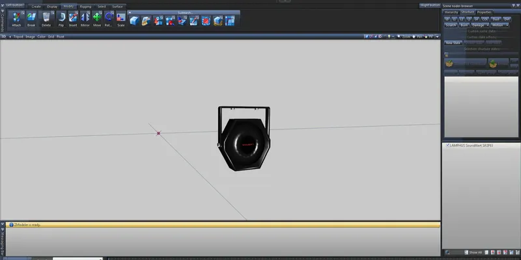
Task: Open the Damage dropdown
Action: point(481,25)
